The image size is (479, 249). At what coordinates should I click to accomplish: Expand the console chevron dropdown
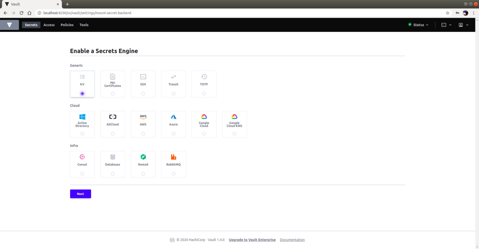(x=450, y=25)
